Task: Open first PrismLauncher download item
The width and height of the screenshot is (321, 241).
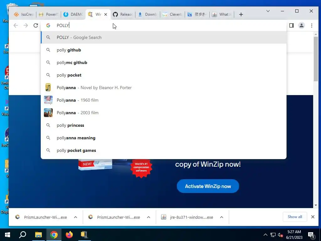Action: (x=41, y=217)
